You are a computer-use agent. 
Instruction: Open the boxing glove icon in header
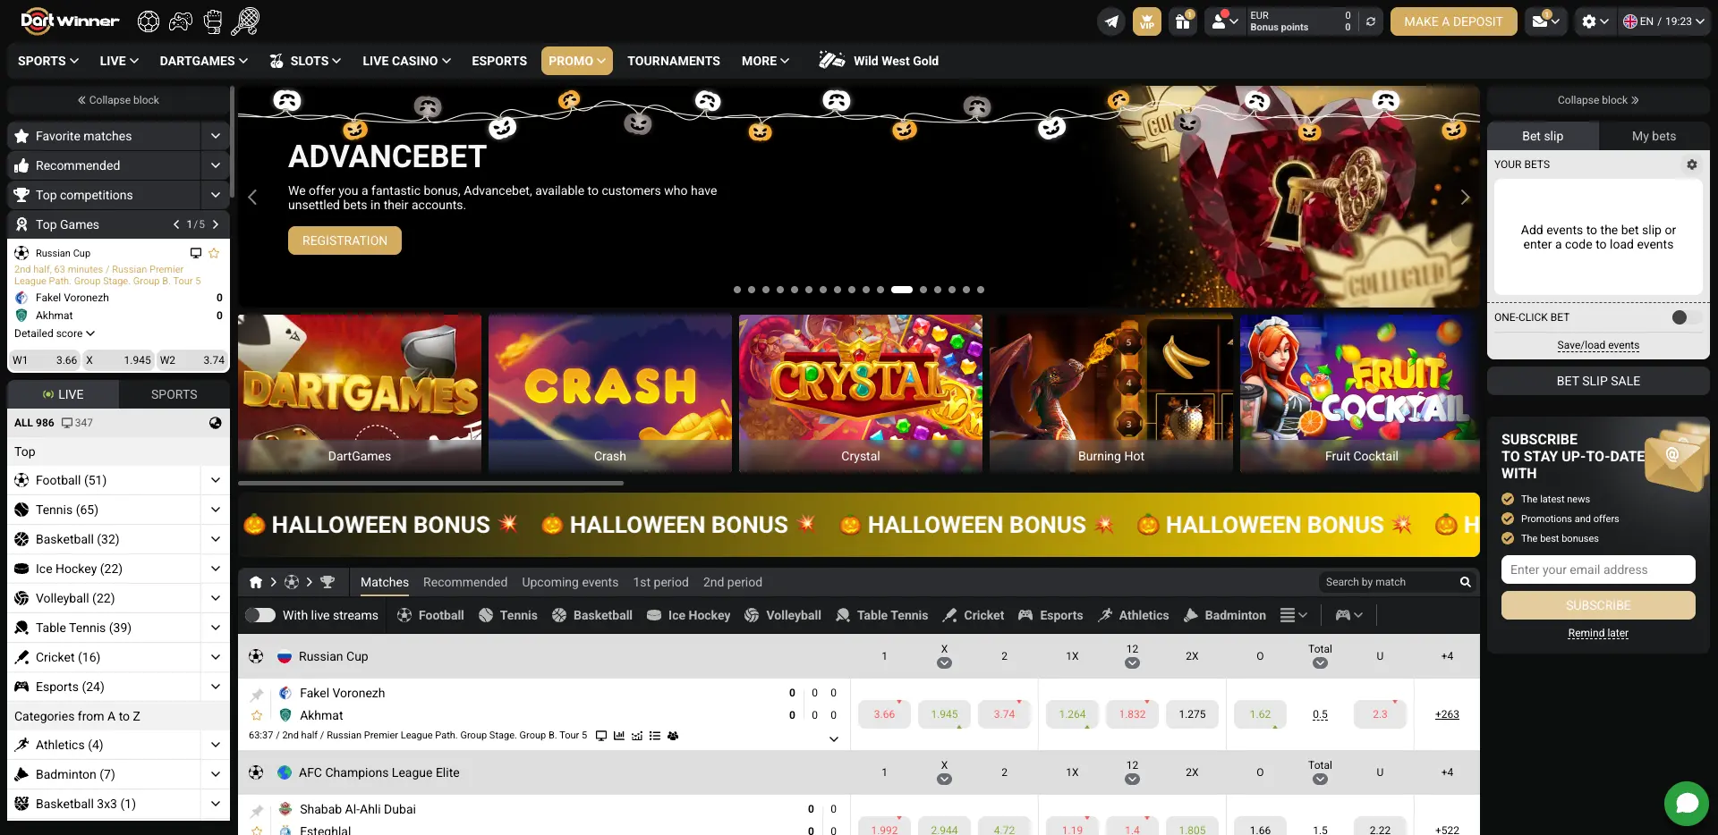click(x=213, y=21)
